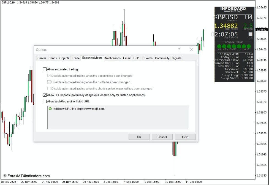
Task: Click the TICK indicator box on the Infoboard
Action: [x=250, y=34]
